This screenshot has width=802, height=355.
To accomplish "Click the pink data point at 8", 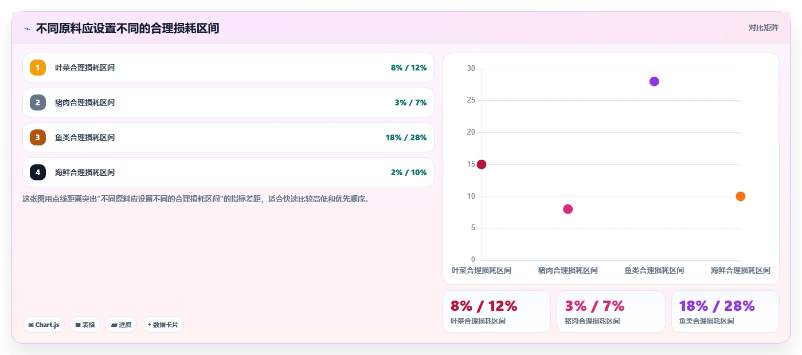I will (x=568, y=209).
